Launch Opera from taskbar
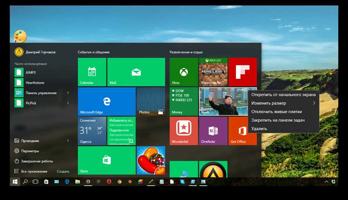The image size is (348, 200). [109, 181]
